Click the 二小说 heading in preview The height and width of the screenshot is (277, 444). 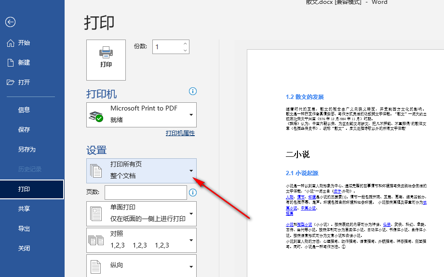pos(297,154)
